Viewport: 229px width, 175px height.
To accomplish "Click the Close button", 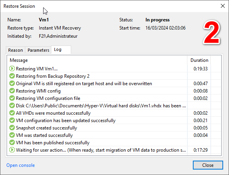I will click(x=208, y=165).
